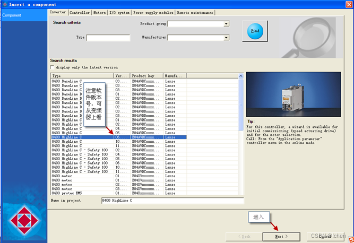Select 8400 HighLine C - Safety 100 version 02
Image resolution: width=354 pixels, height=243 pixels.
coord(119,150)
